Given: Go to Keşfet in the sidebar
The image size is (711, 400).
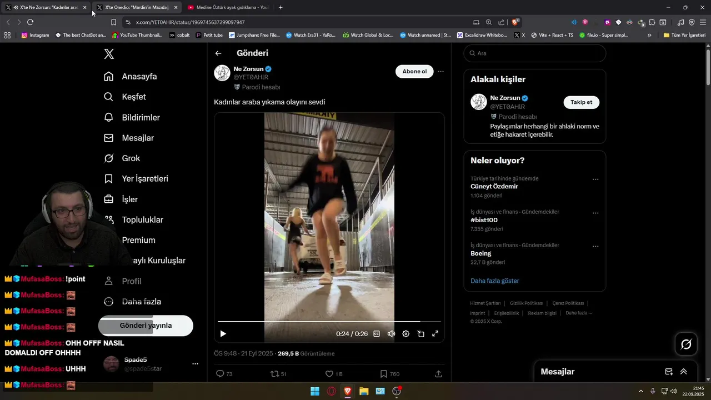Looking at the screenshot, I should click(x=125, y=97).
